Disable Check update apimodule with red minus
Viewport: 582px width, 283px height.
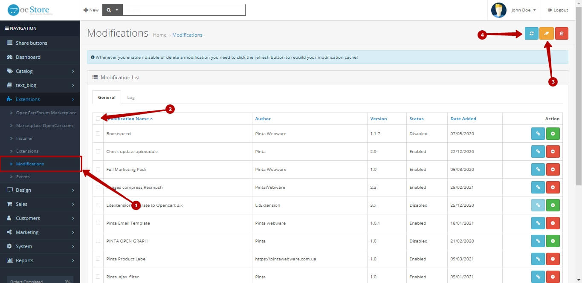553,152
